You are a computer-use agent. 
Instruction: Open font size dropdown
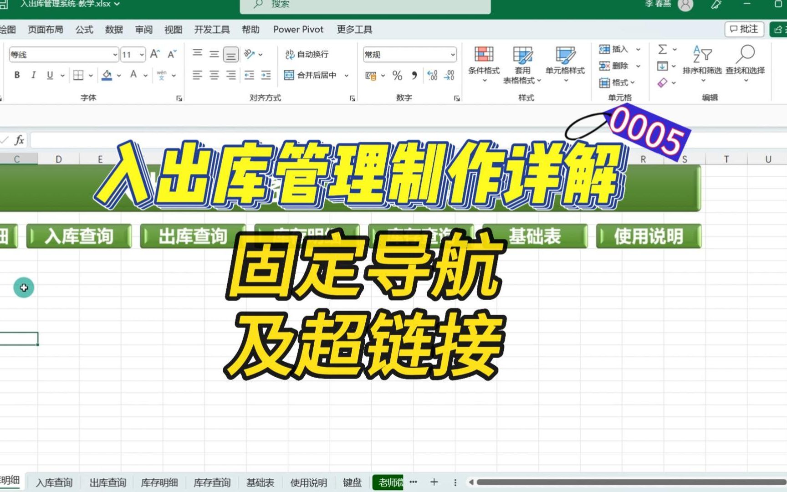coord(142,55)
